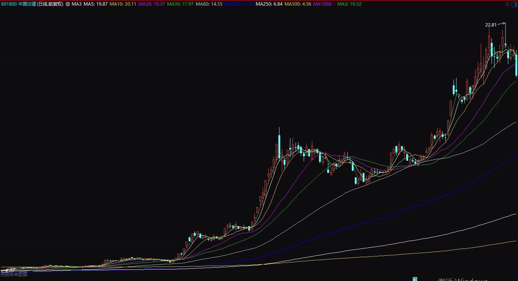
Task: Select the green MA3: 19.52 label
Action: 350,4
